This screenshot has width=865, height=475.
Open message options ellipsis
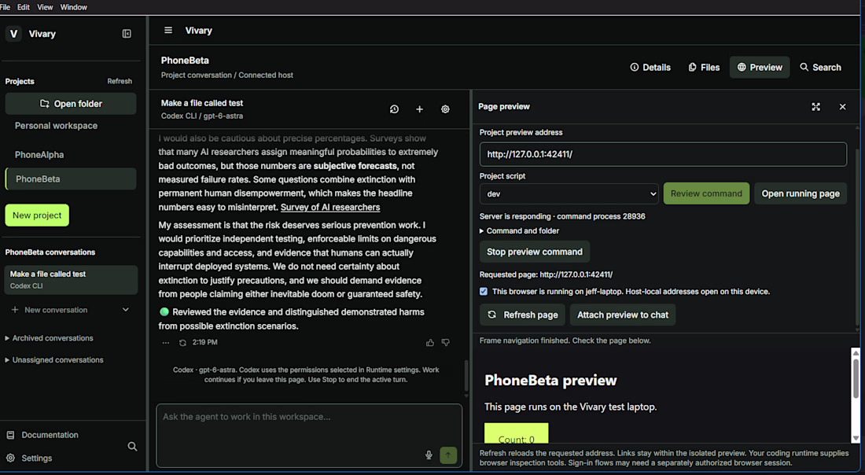point(165,343)
